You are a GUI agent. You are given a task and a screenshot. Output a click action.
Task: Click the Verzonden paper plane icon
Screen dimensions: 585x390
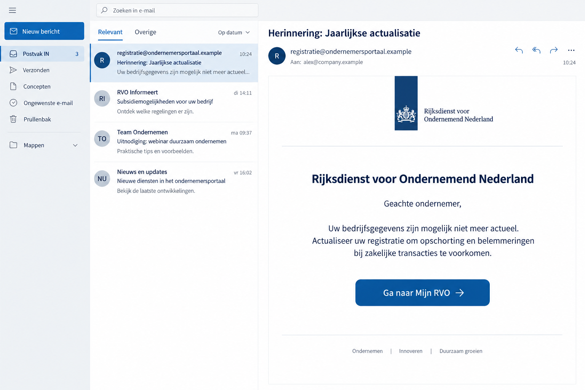pyautogui.click(x=13, y=70)
